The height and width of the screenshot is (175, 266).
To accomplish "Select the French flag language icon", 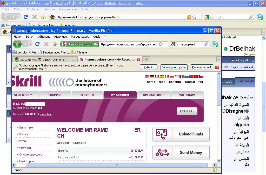I will coord(157,76).
